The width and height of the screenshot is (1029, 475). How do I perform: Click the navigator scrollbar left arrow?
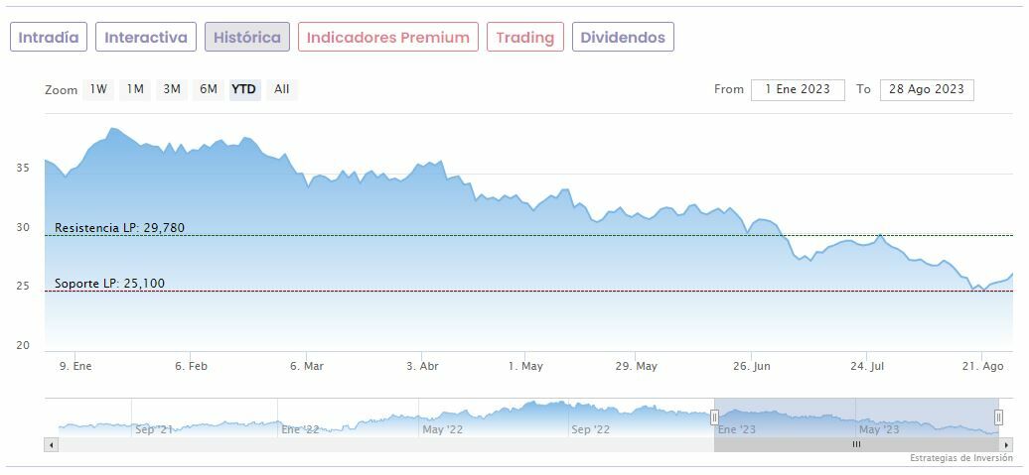[50, 445]
